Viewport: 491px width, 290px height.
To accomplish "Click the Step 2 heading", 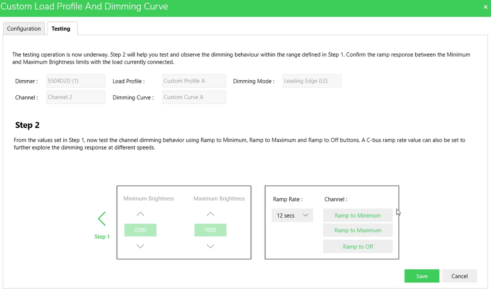I will pyautogui.click(x=27, y=125).
